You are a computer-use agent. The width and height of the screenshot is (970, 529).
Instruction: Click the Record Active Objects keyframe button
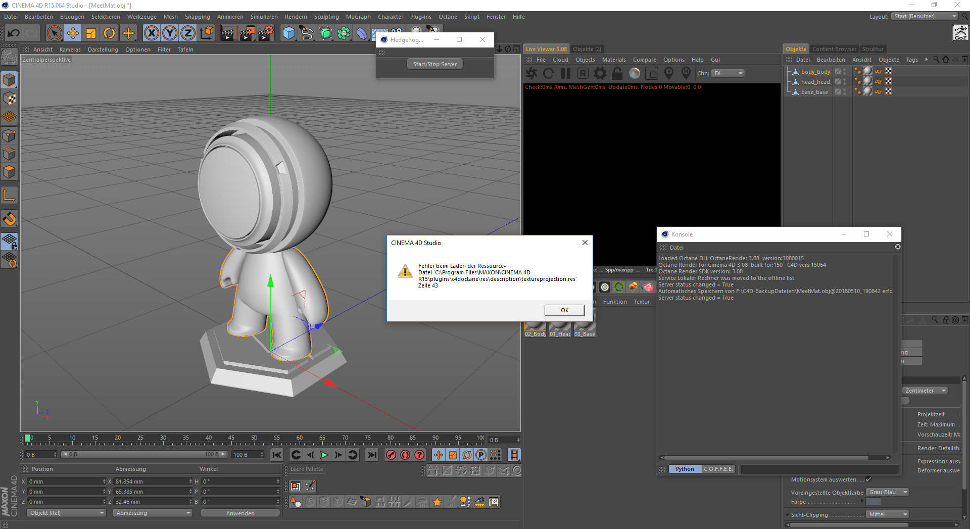pyautogui.click(x=391, y=455)
